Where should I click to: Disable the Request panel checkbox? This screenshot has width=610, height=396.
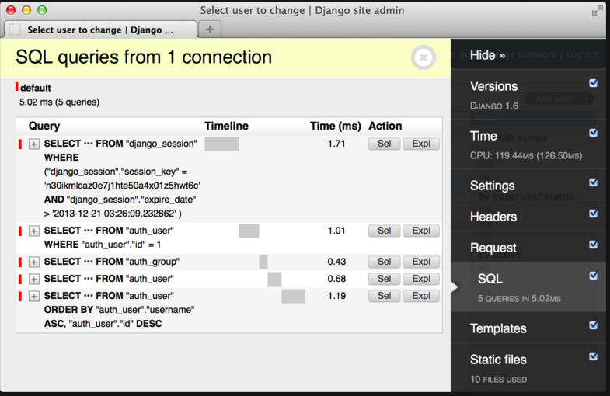click(593, 245)
